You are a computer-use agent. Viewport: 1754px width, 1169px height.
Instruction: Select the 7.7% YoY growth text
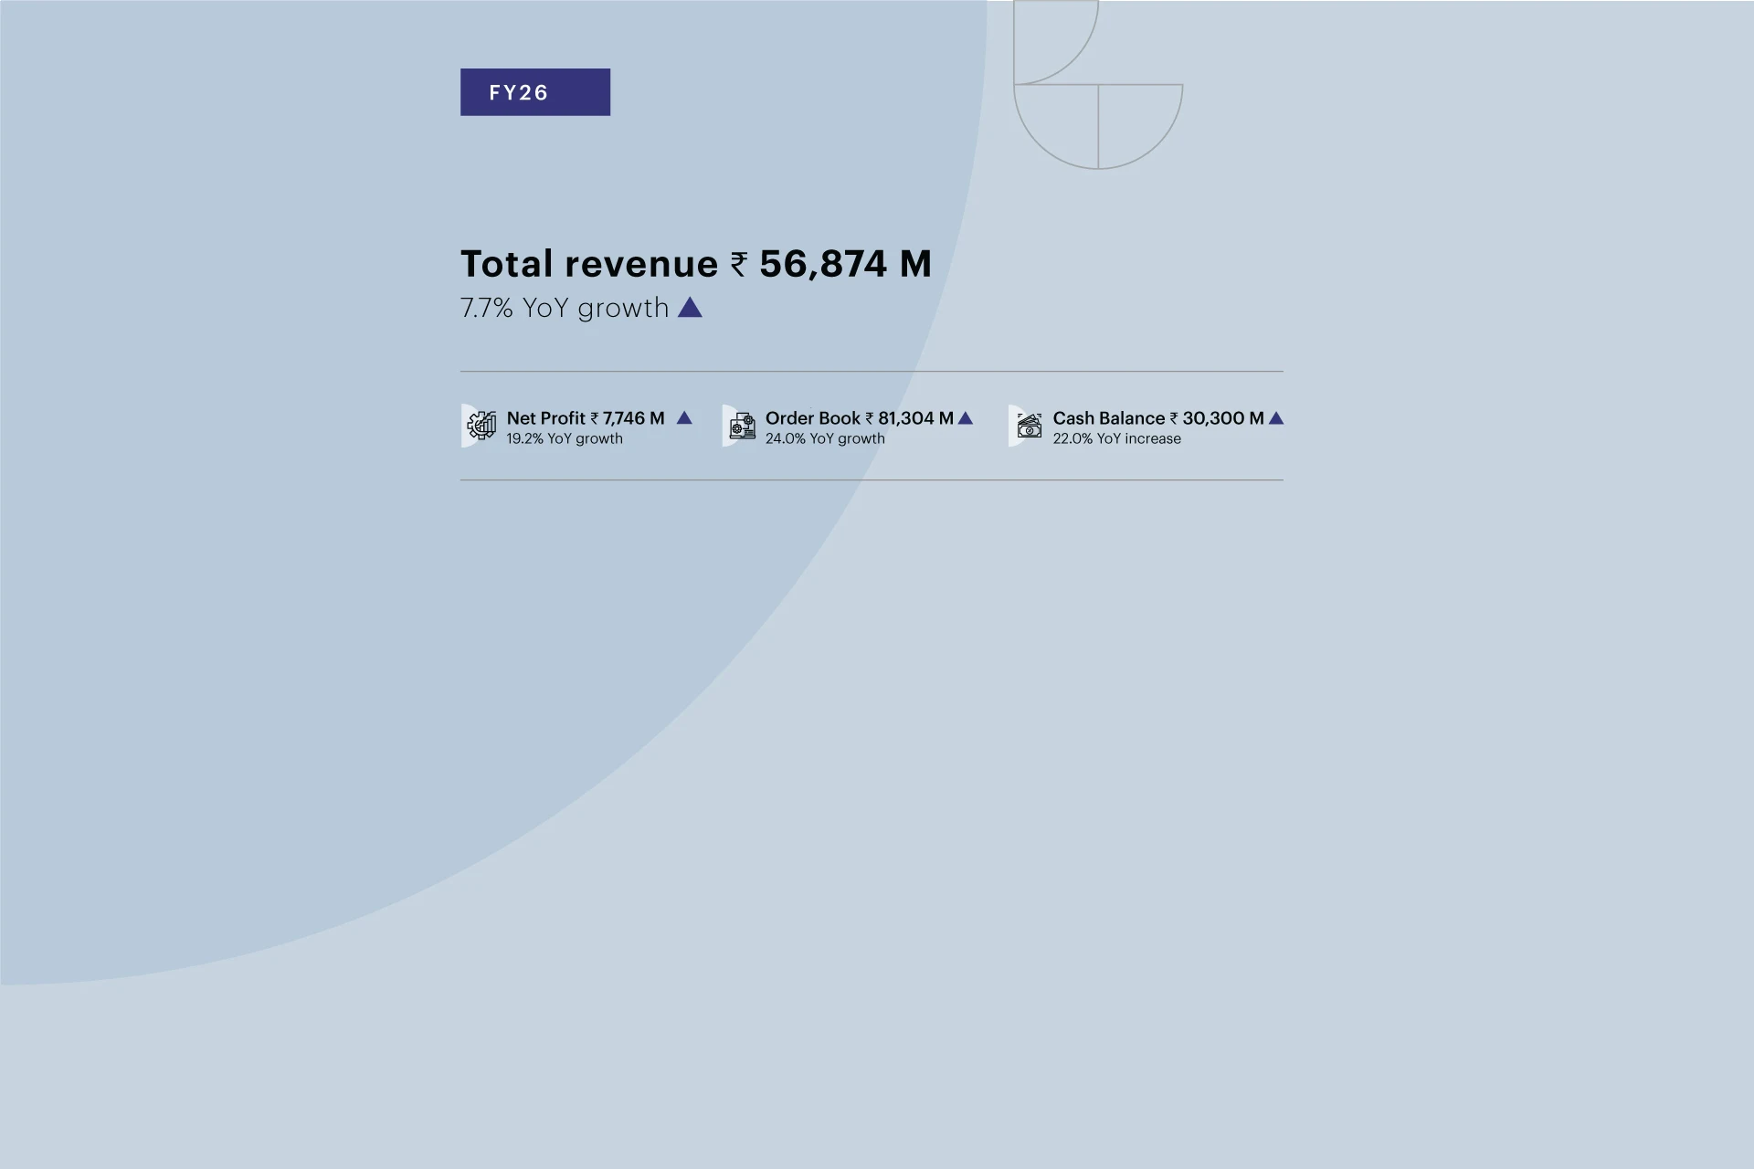point(565,308)
